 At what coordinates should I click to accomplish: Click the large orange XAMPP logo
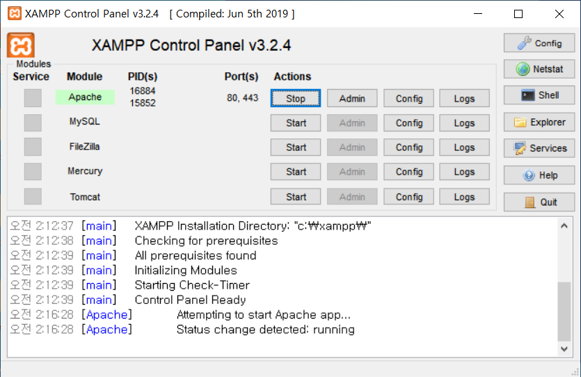click(21, 45)
